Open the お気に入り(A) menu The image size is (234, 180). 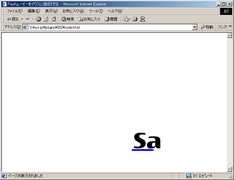click(x=73, y=11)
